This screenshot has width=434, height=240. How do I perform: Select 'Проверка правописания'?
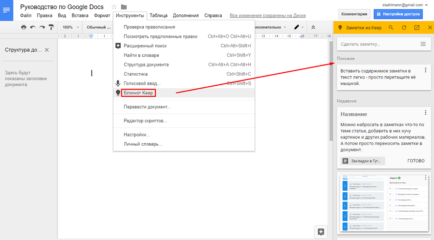[184, 27]
